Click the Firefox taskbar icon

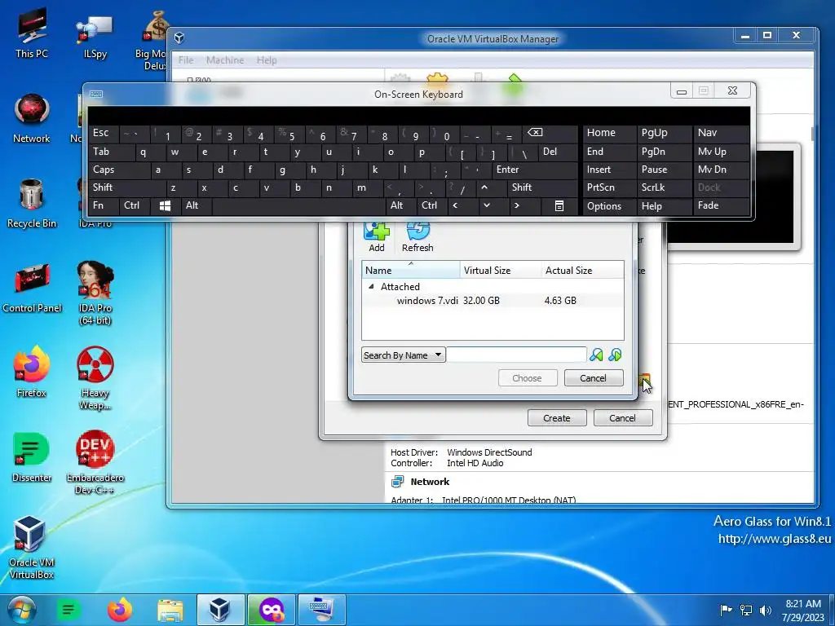tap(119, 610)
